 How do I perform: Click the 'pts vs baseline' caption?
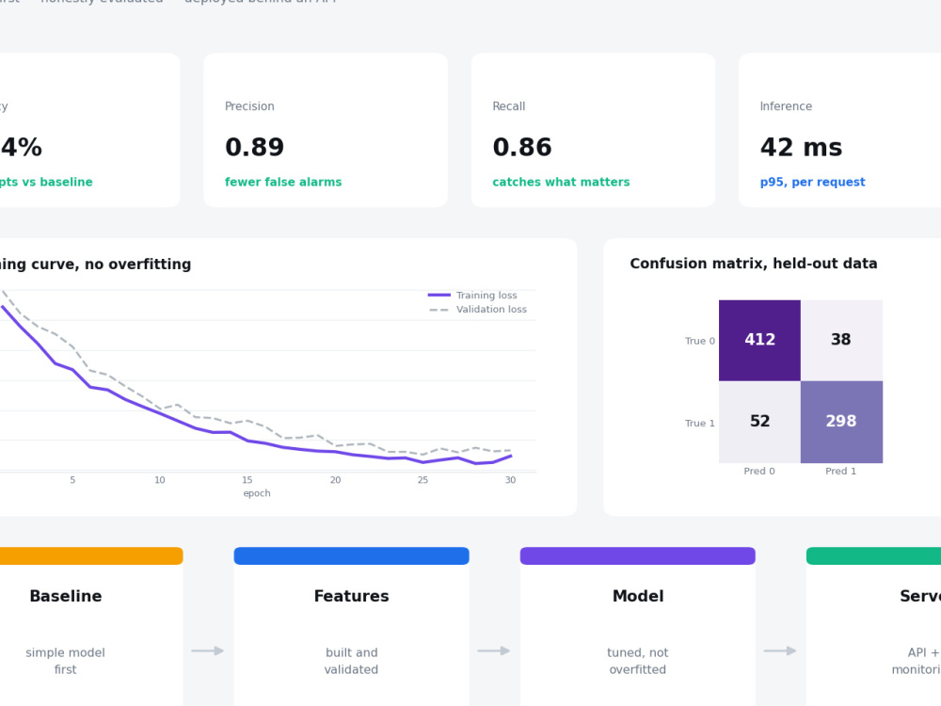(46, 182)
